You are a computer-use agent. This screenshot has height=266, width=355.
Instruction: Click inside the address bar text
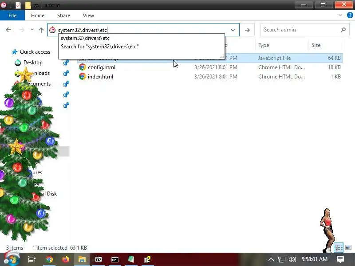pyautogui.click(x=83, y=30)
